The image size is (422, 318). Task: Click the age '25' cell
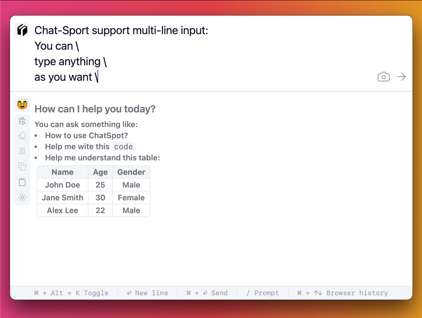coord(100,185)
